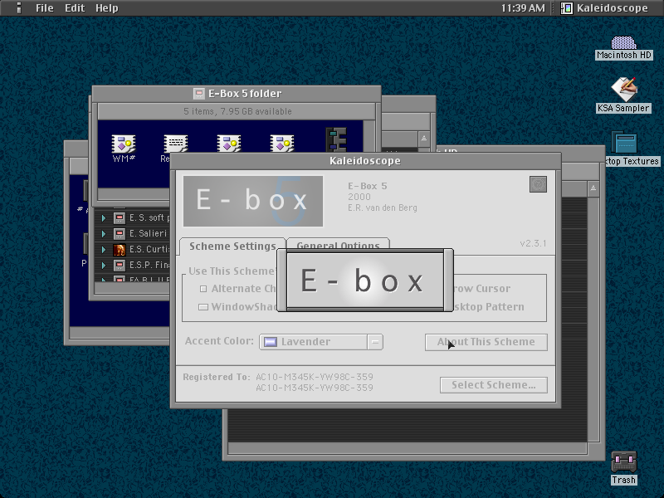Click the icon beside E.S.P. Fin
This screenshot has width=664, height=498.
(x=120, y=266)
